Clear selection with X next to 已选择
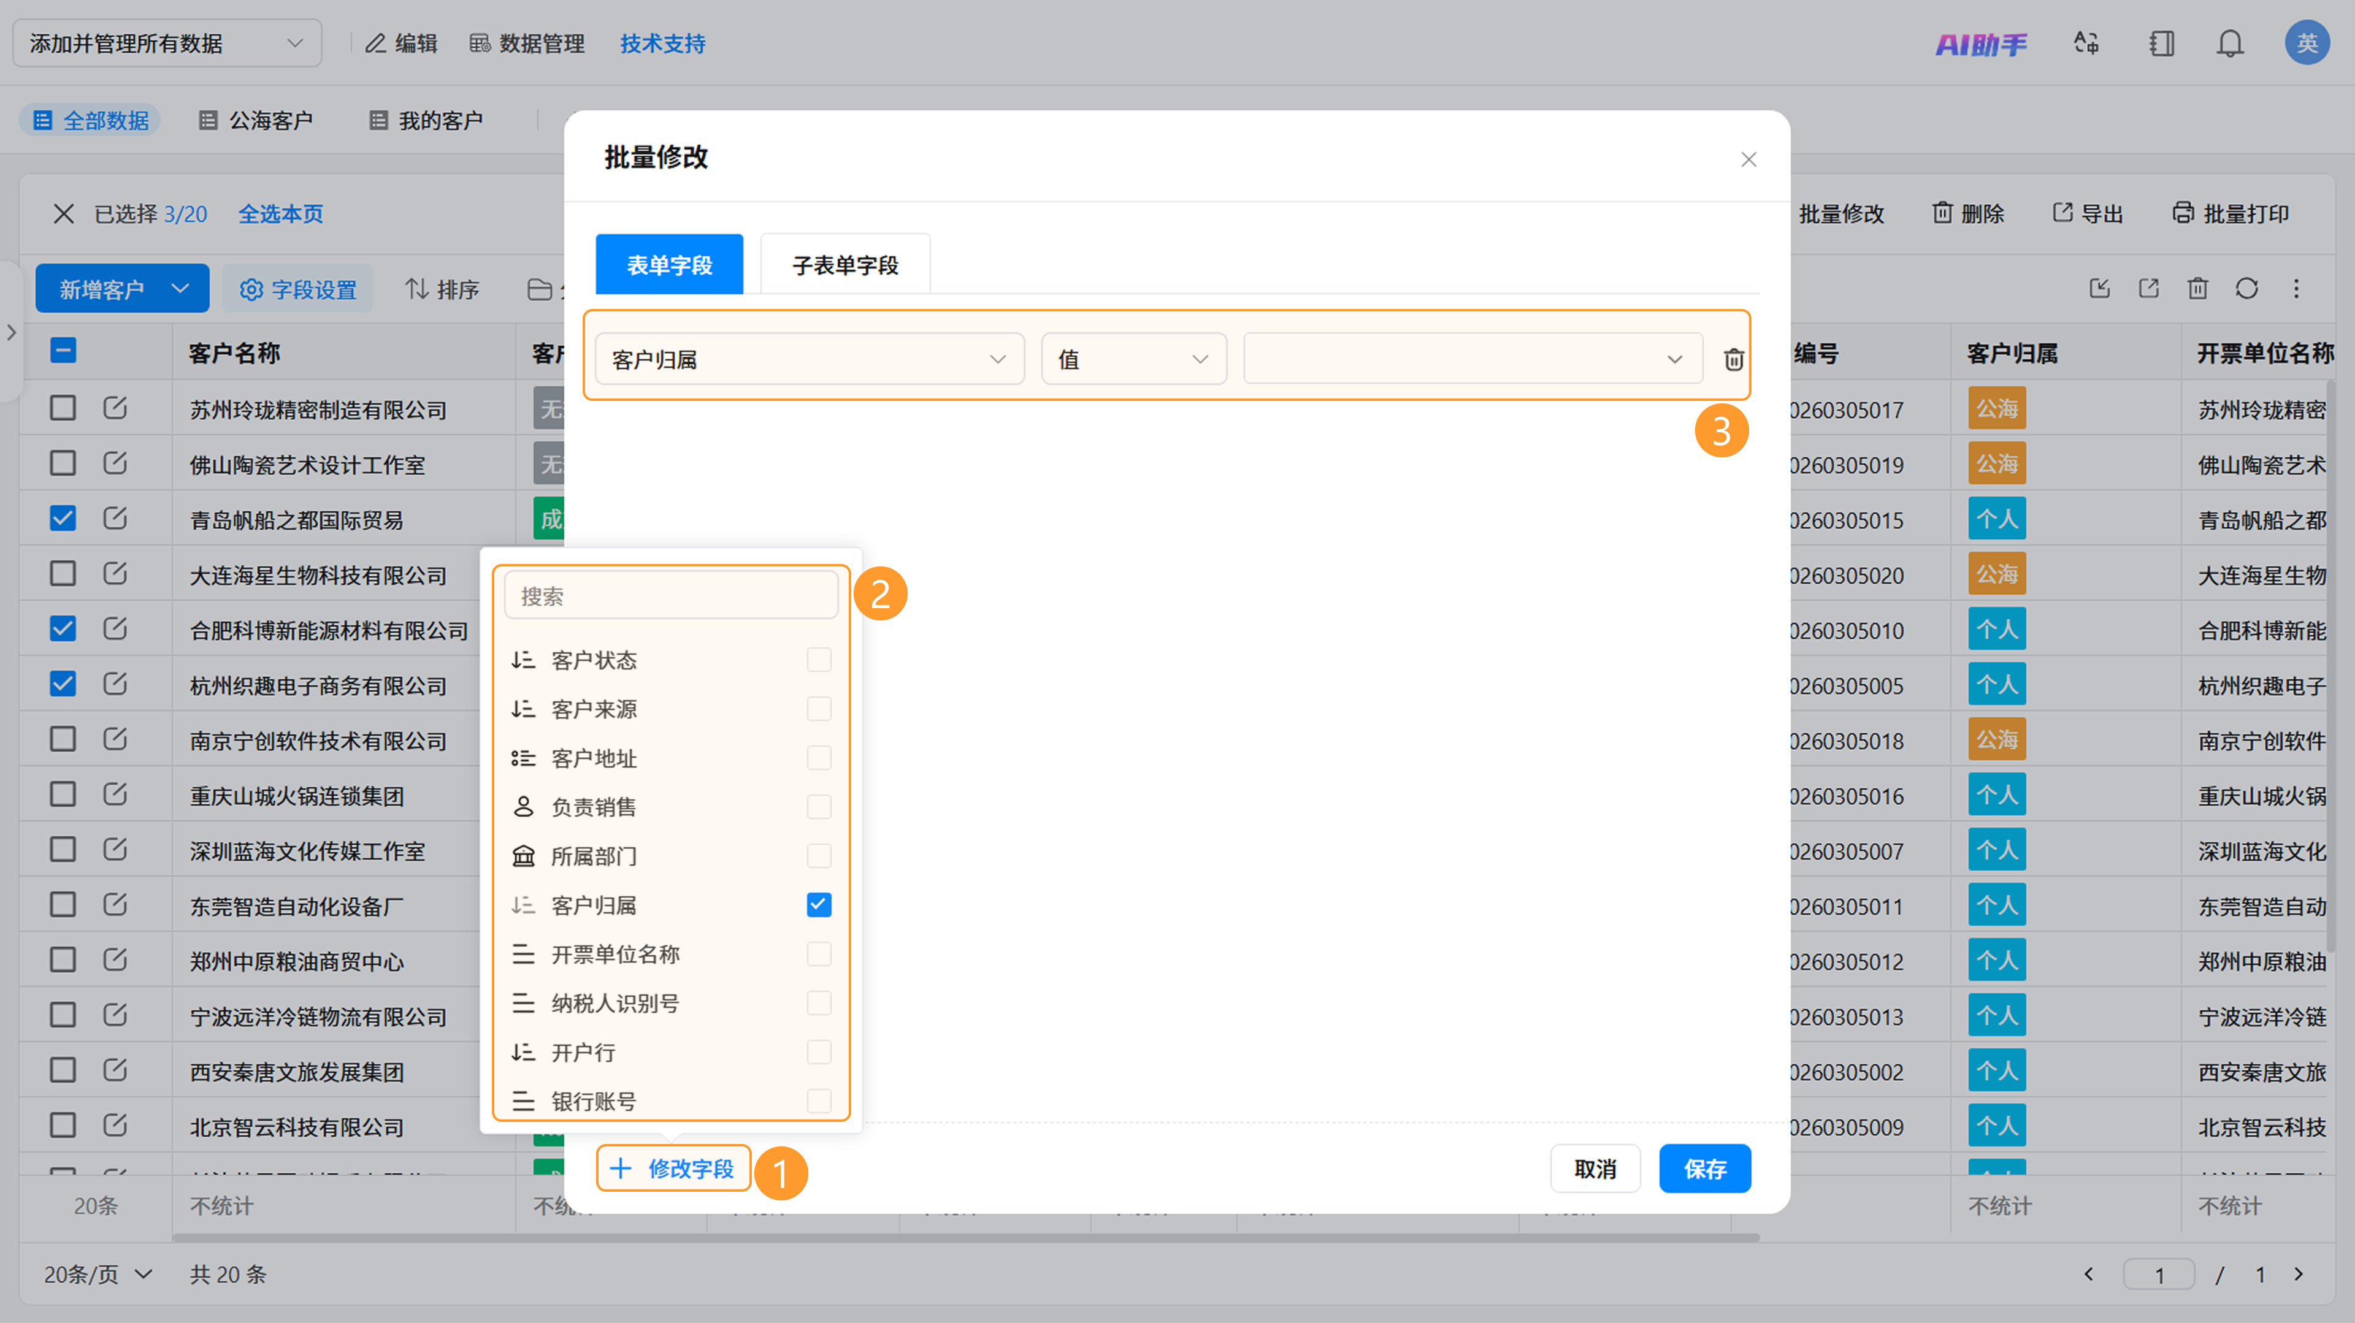 64,214
